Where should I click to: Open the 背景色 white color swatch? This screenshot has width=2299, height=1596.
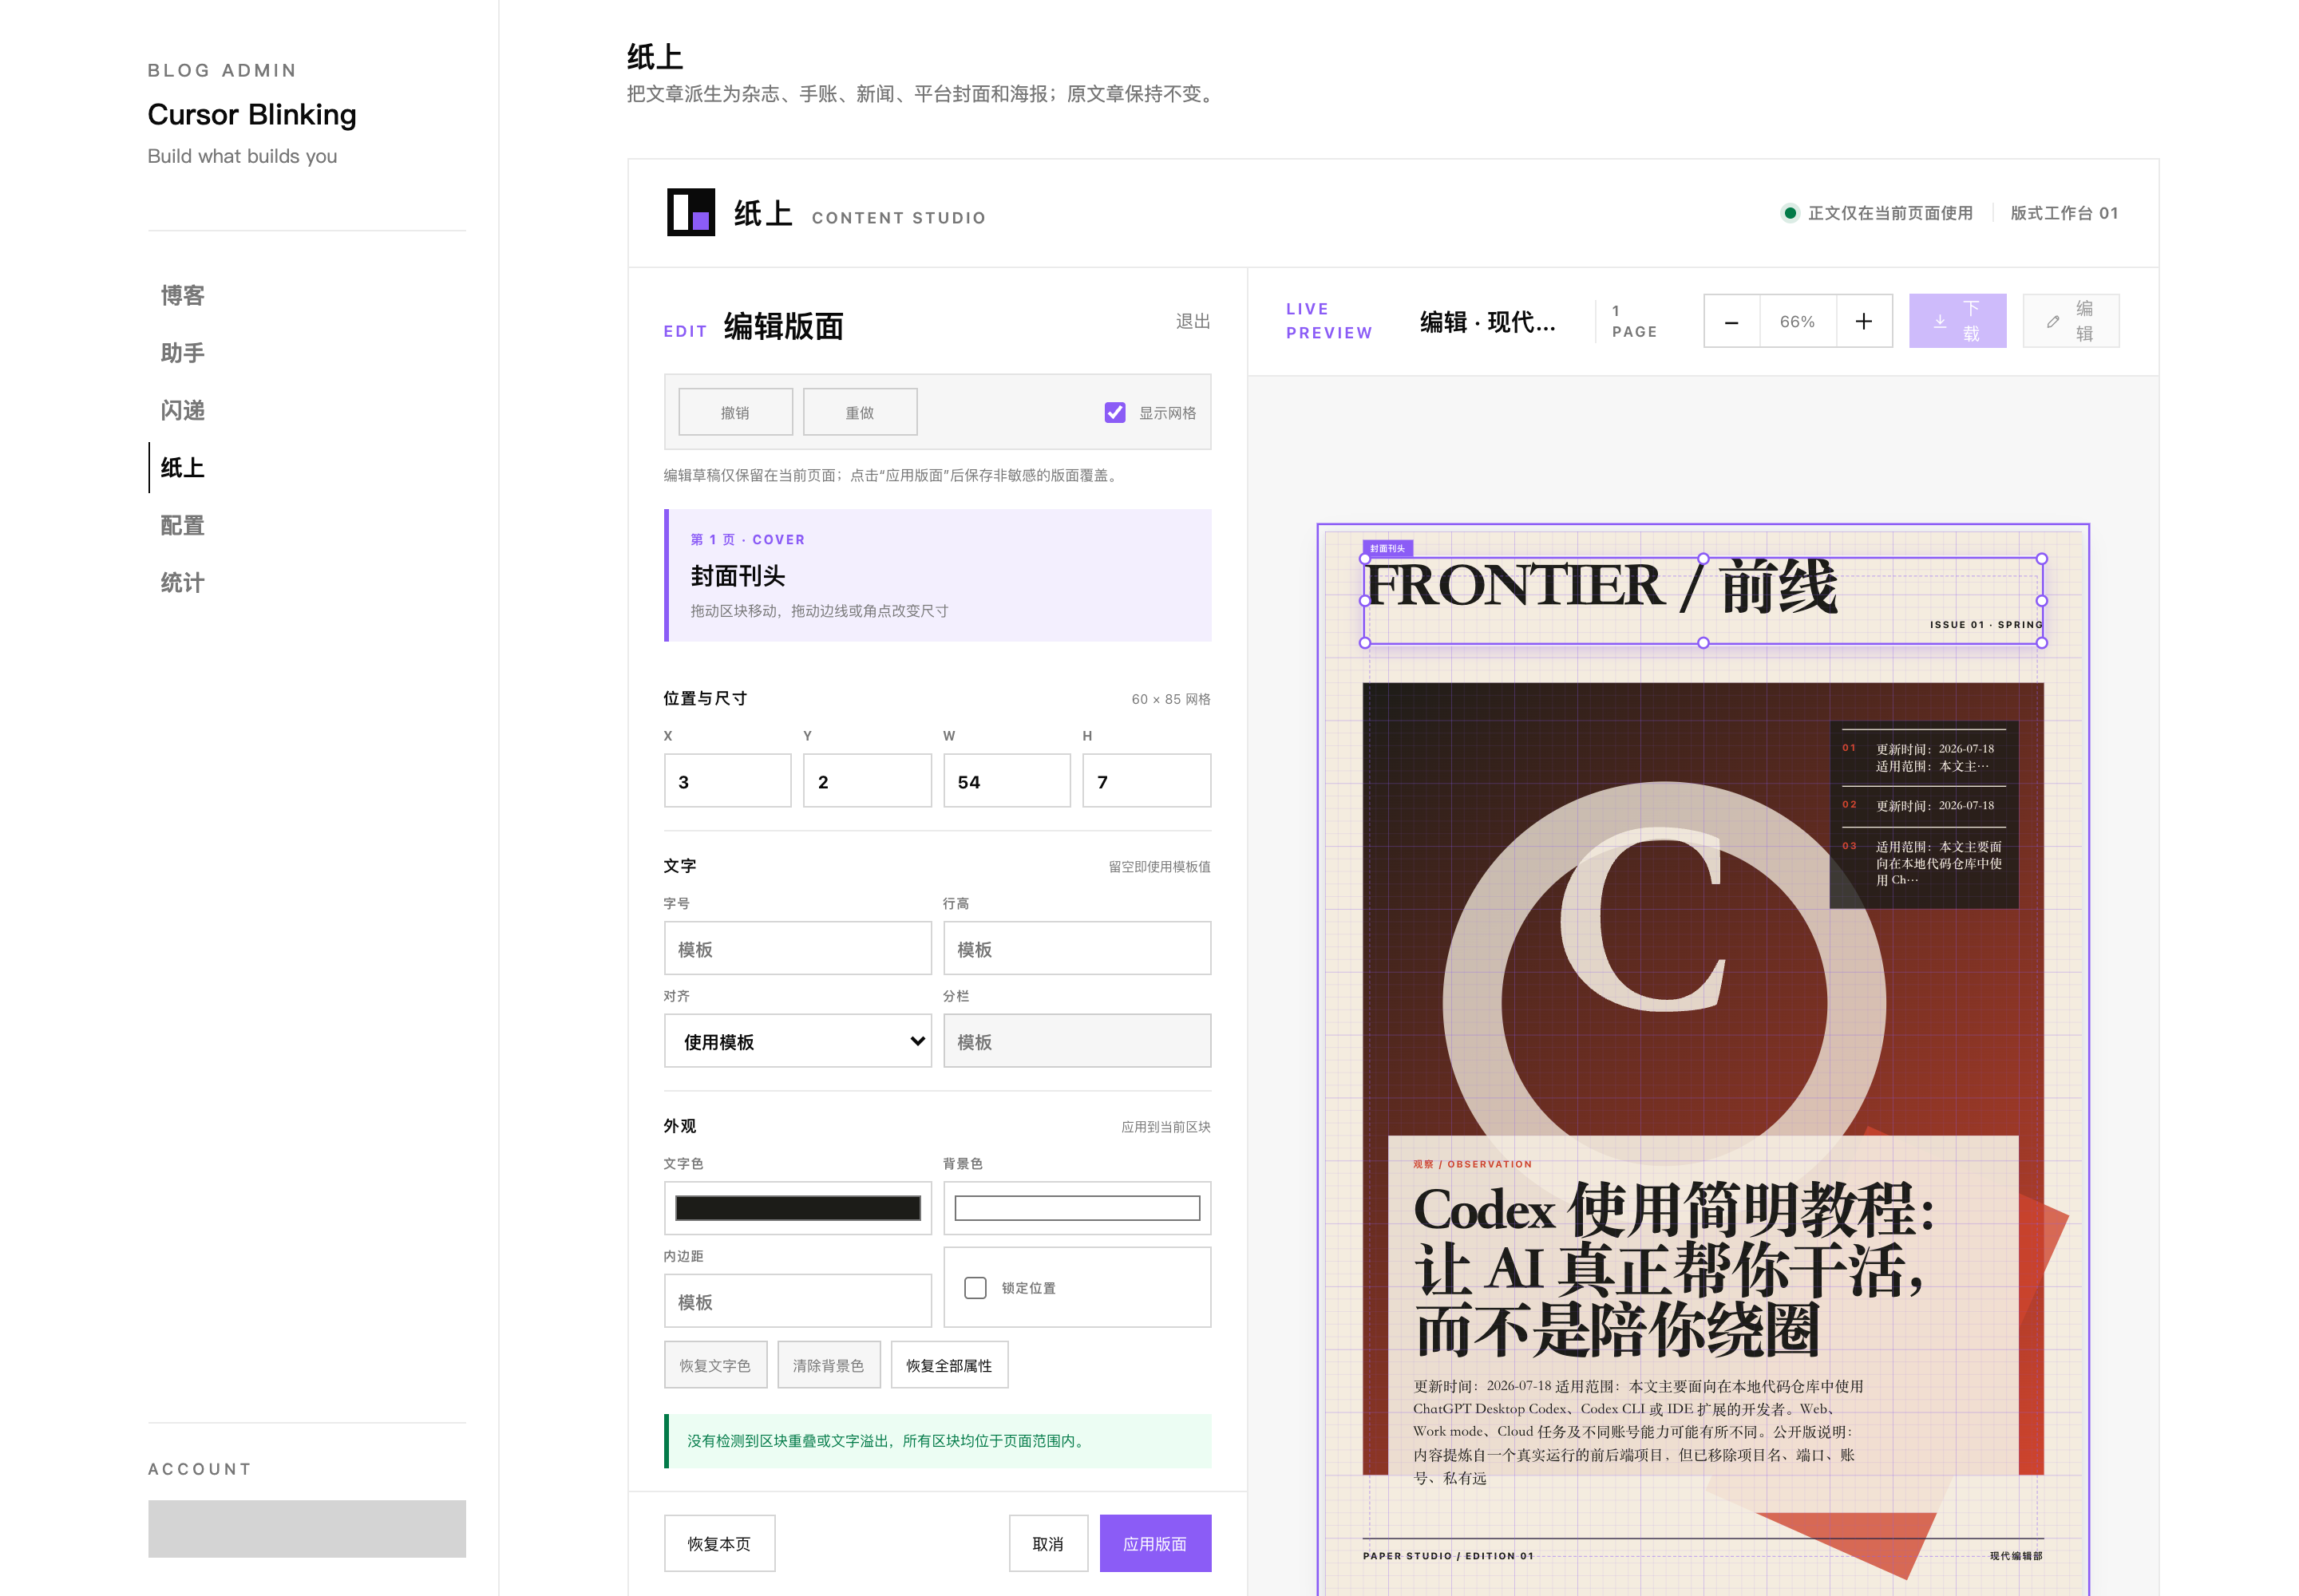coord(1077,1207)
